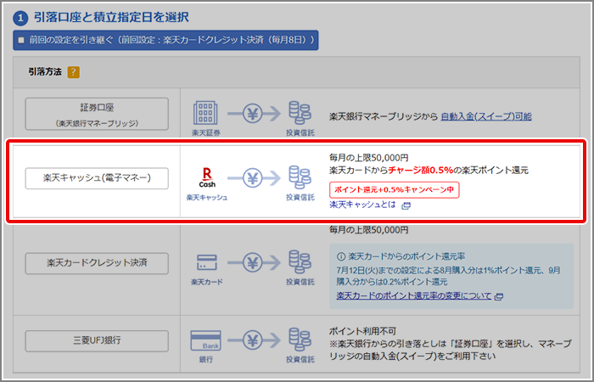594x382 pixels.
Task: Click the 楽天カード credit card icon
Action: (x=207, y=262)
